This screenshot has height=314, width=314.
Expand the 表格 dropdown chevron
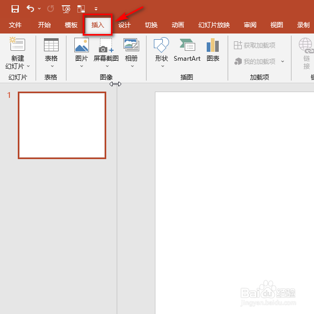pyautogui.click(x=52, y=66)
